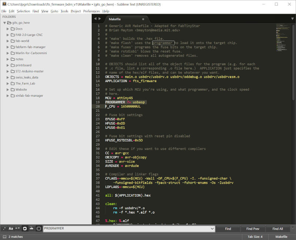Expand the fabfarm-fab-manager folder
The image size is (296, 240).
8,47
